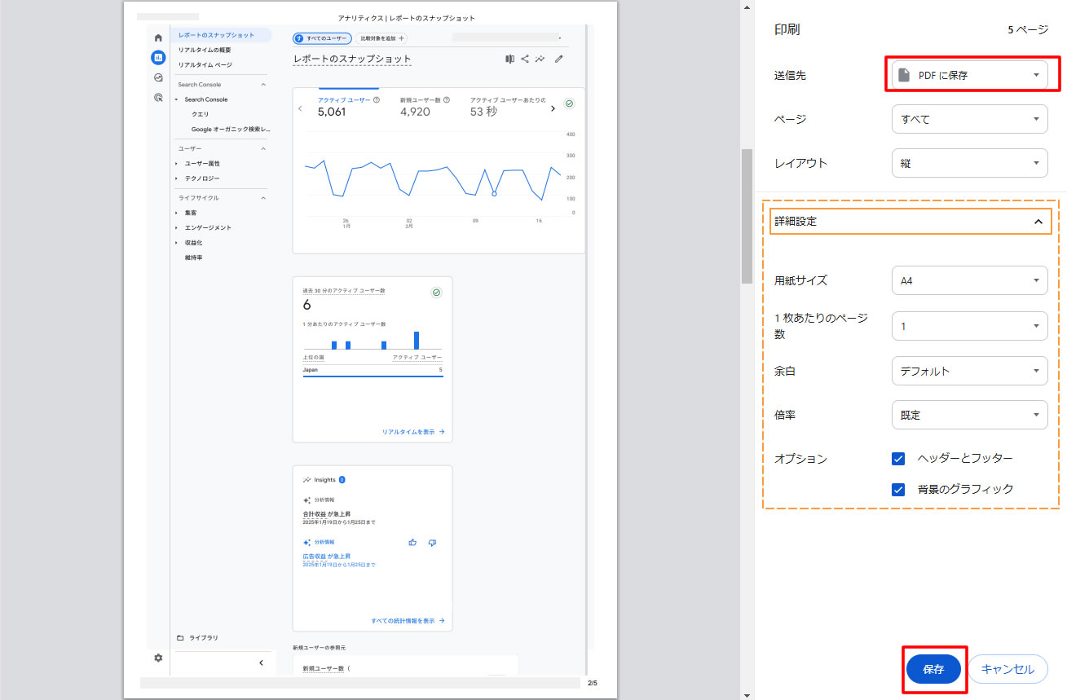Open the 倍率 dropdown set to 既定

coord(970,415)
